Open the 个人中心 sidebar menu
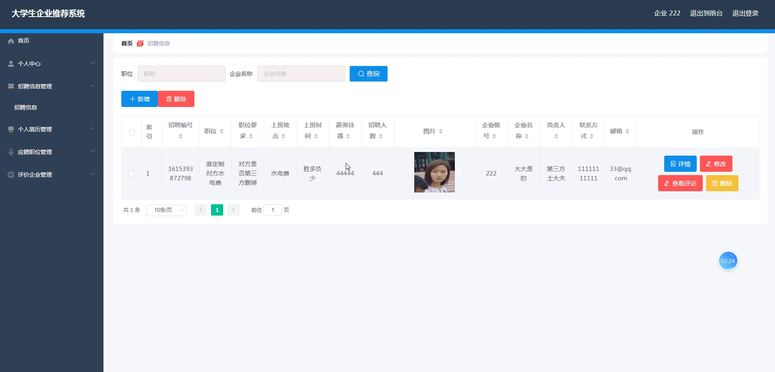This screenshot has height=372, width=775. tap(52, 64)
